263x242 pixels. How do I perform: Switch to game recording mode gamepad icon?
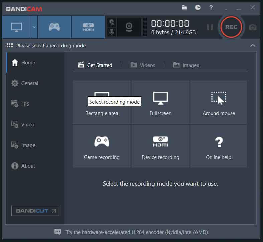(x=54, y=27)
